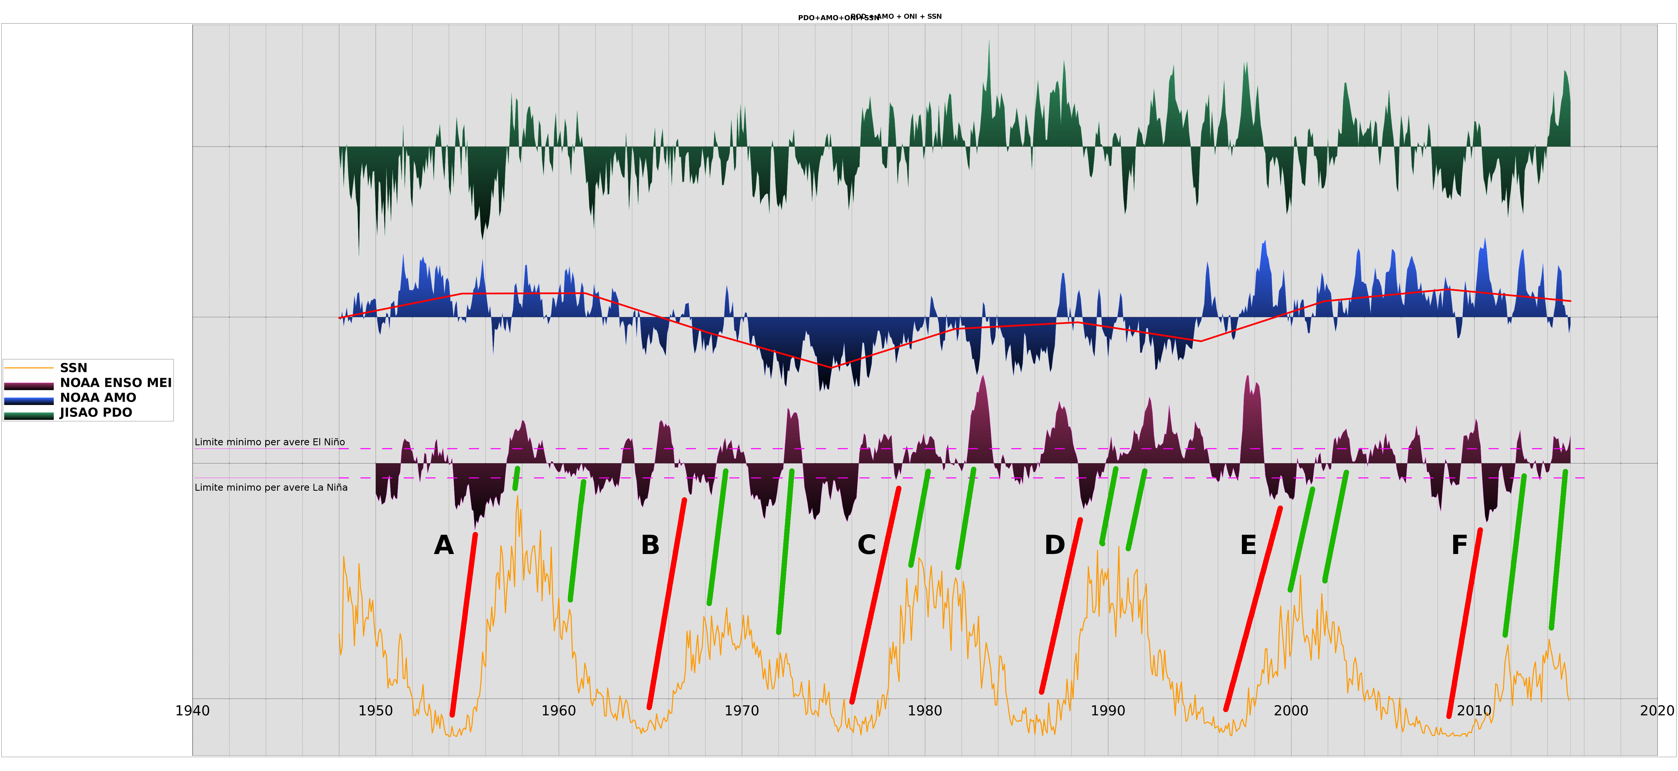
Task: Click the large letter C marker
Action: click(x=866, y=545)
